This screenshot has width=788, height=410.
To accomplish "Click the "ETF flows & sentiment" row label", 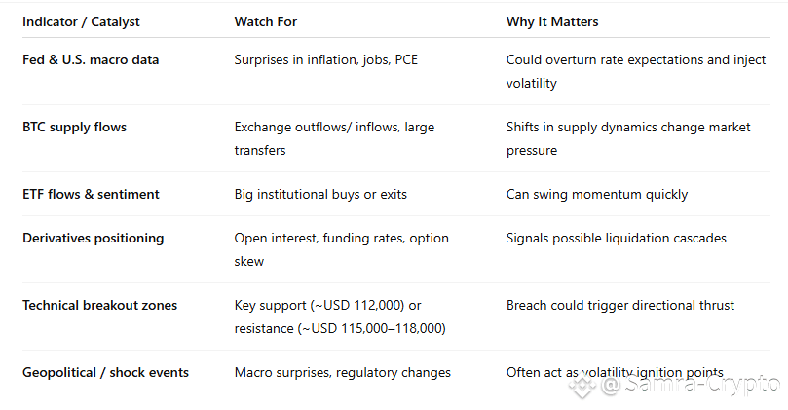I will (x=91, y=194).
